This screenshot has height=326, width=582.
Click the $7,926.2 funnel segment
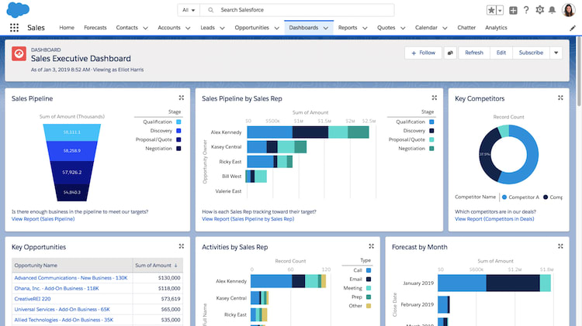click(x=71, y=172)
